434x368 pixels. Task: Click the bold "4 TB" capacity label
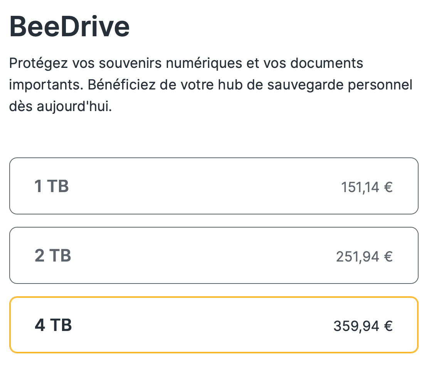point(53,325)
